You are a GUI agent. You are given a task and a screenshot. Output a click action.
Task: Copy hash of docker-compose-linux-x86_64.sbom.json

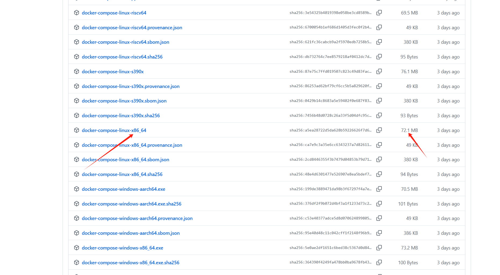(x=379, y=159)
